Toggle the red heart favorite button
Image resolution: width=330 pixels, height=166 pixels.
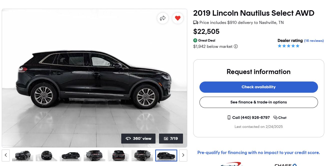pyautogui.click(x=178, y=18)
